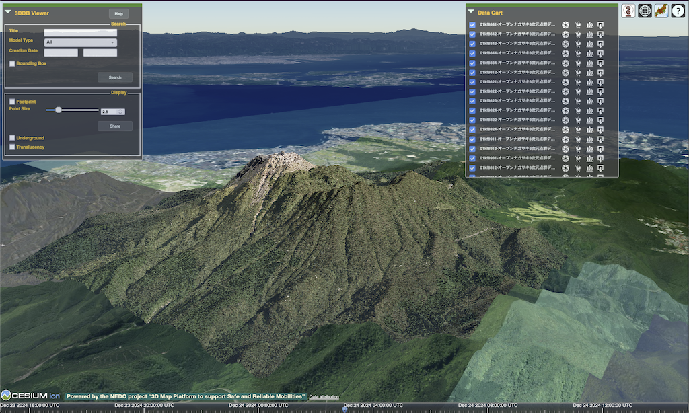Click the aperture icon for row 01kf8841
Screen dimensions: 689x413
565,25
